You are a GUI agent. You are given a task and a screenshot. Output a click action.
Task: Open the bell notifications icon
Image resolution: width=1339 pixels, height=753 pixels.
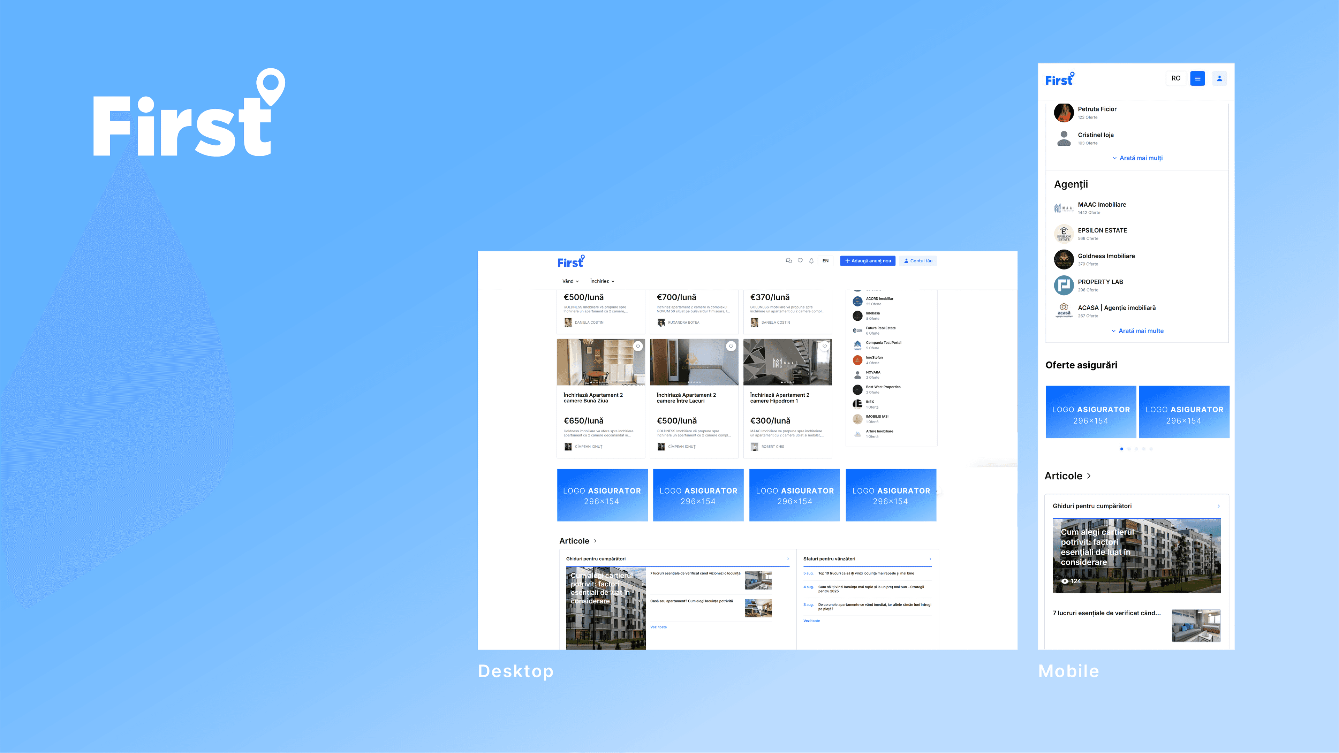coord(811,261)
